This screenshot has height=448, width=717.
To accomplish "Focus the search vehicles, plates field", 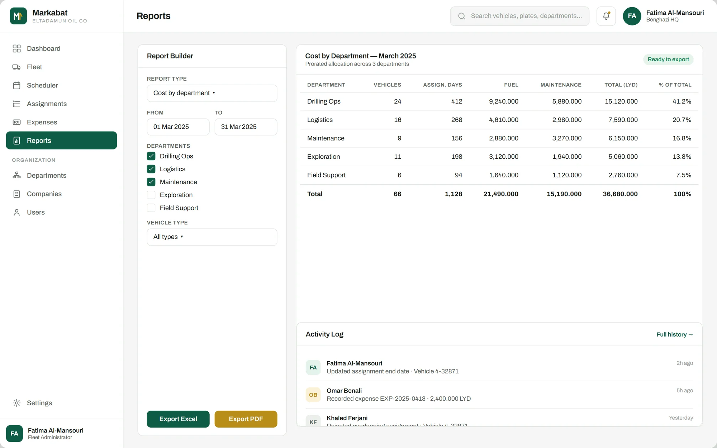I will [519, 16].
